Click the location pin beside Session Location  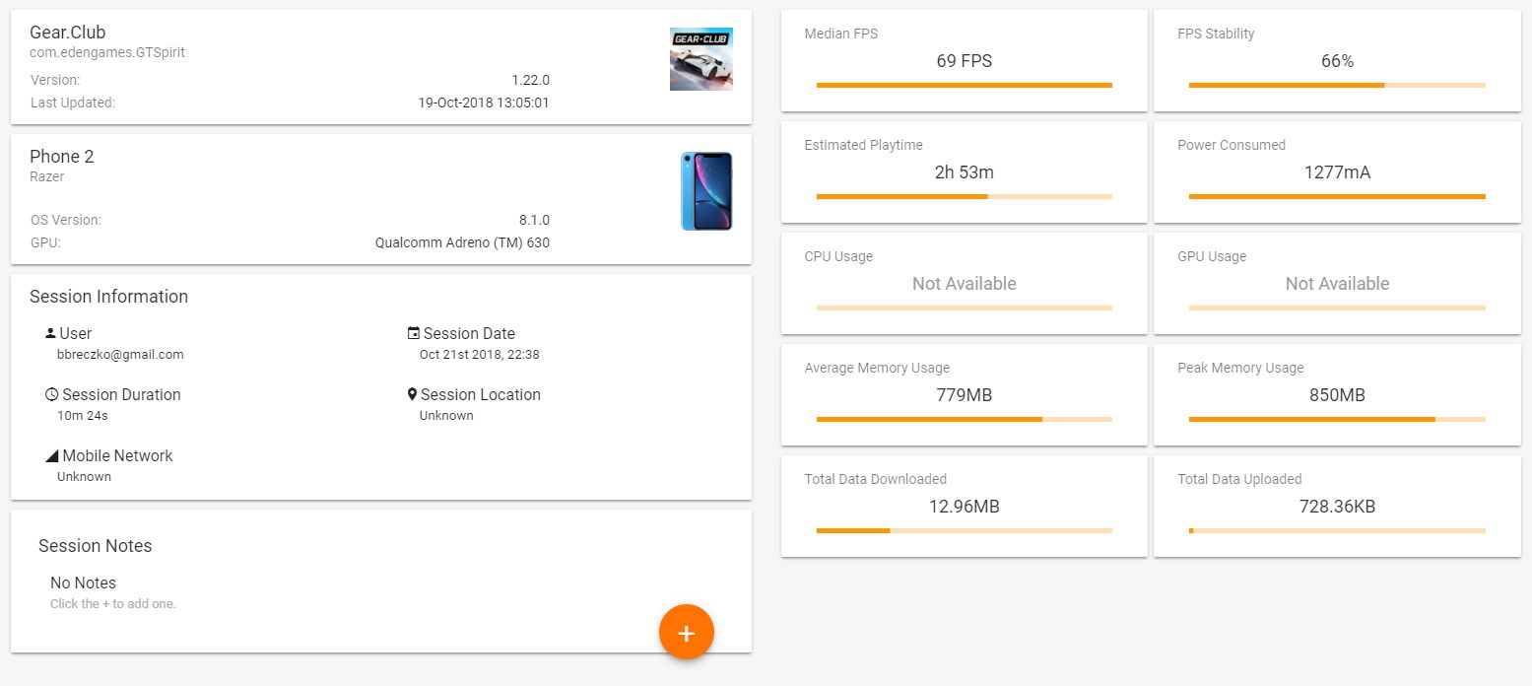(413, 394)
